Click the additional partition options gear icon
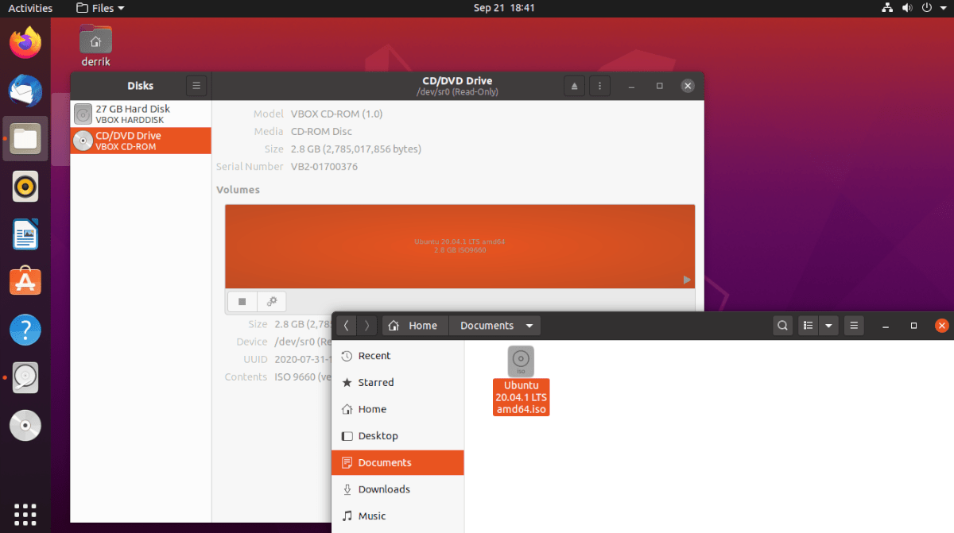Image resolution: width=954 pixels, height=533 pixels. tap(271, 301)
